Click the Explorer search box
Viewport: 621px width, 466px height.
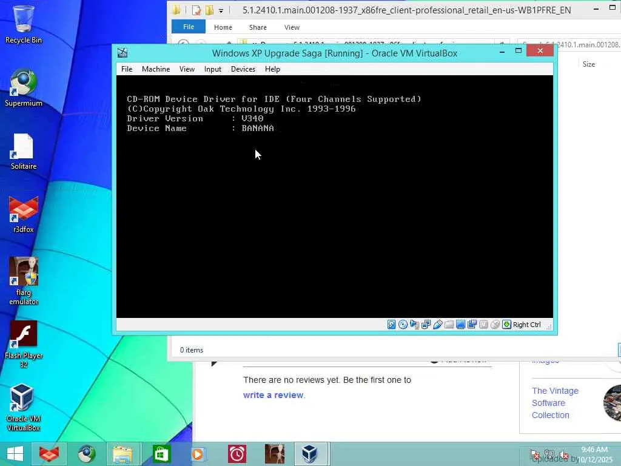tap(569, 44)
